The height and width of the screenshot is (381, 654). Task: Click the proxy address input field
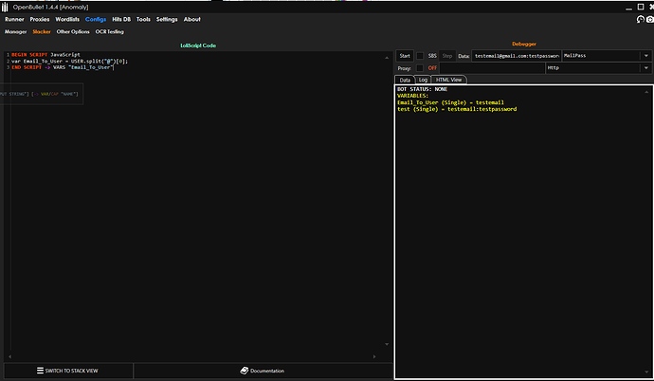(492, 68)
